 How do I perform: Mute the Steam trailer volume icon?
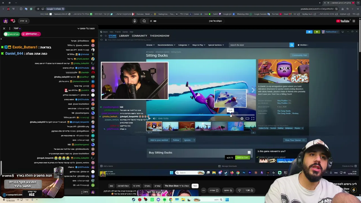[154, 118]
